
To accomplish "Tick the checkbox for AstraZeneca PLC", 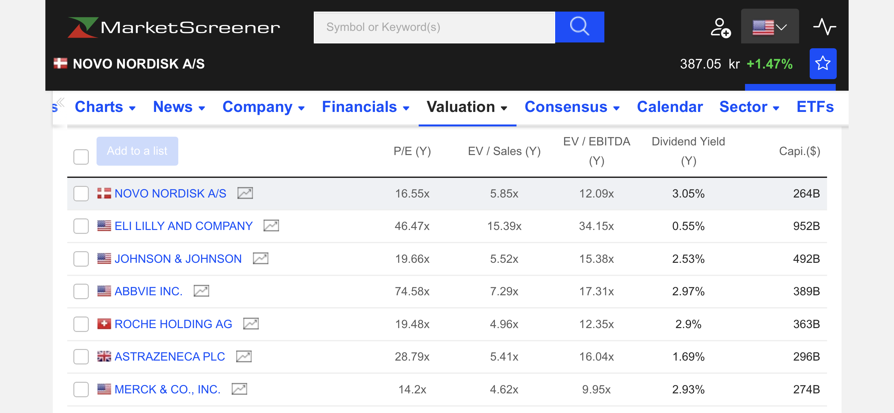I will click(x=81, y=356).
